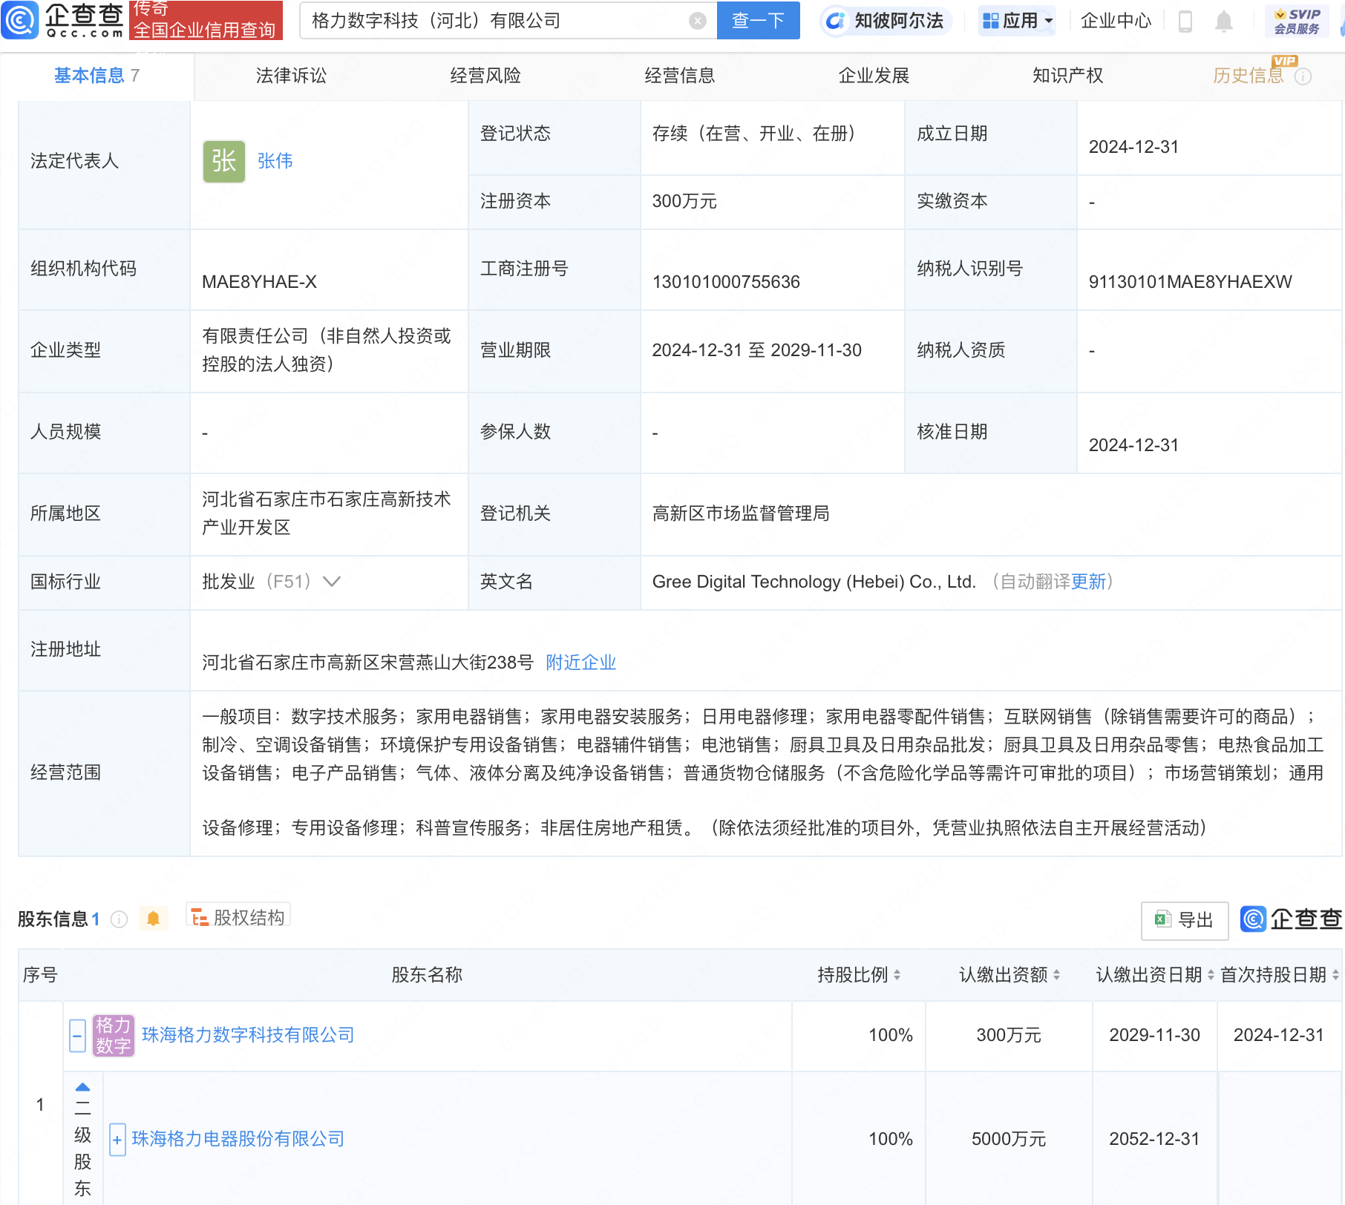Click the English name Gree Digital Technology
Viewport: 1345px width, 1205px height.
pyautogui.click(x=814, y=582)
